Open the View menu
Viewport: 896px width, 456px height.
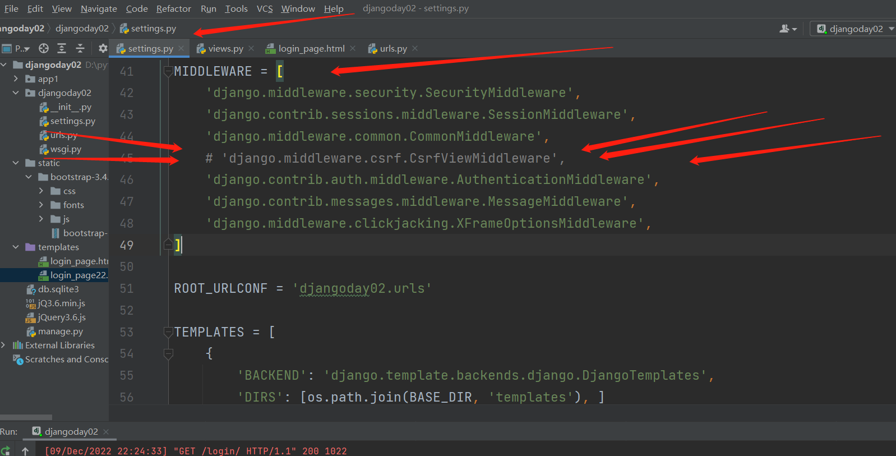pos(62,8)
